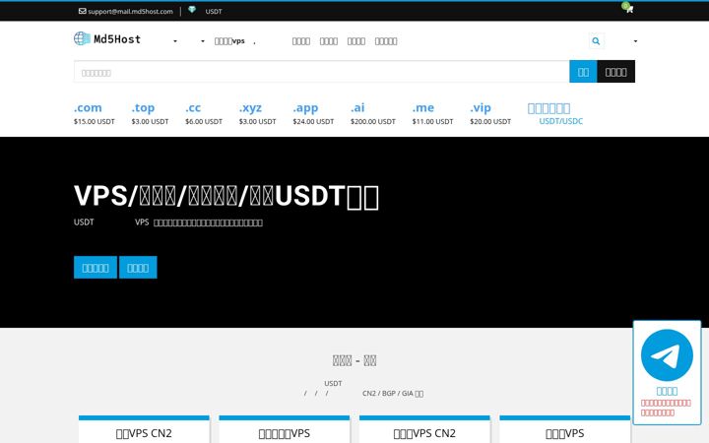Select the .cc domain extension

click(193, 107)
